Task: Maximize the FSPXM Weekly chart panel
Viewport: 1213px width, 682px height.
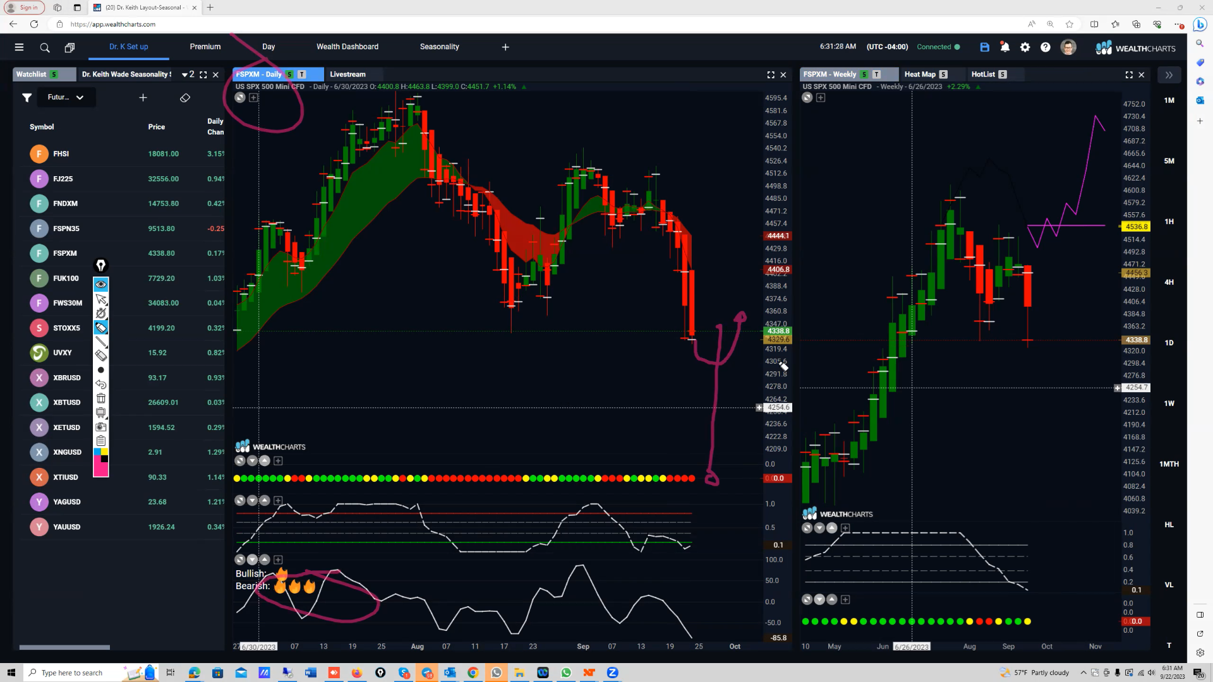Action: click(x=1129, y=75)
